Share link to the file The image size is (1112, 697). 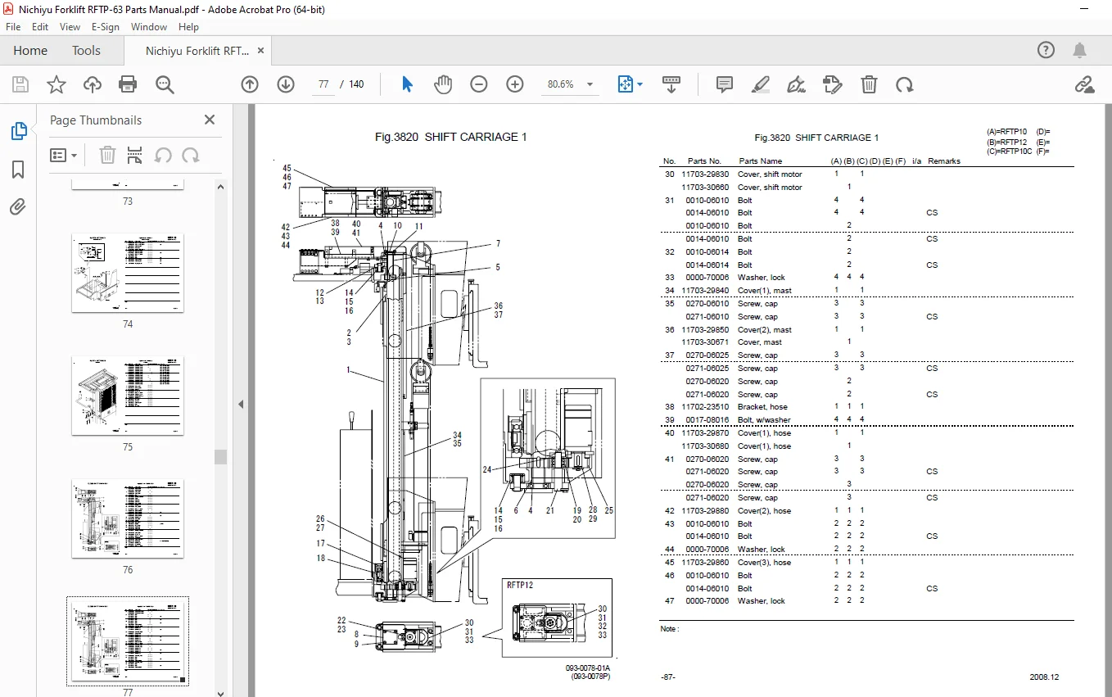point(1084,84)
